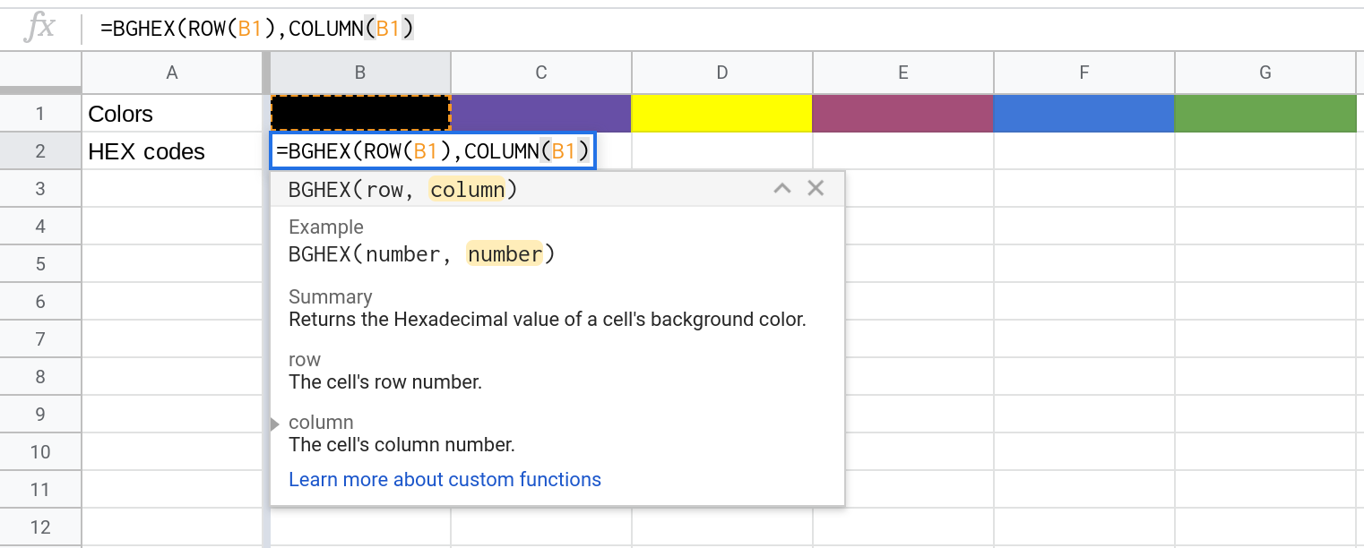Select the 'Colors' cell A1
1364x548 pixels.
(x=172, y=114)
